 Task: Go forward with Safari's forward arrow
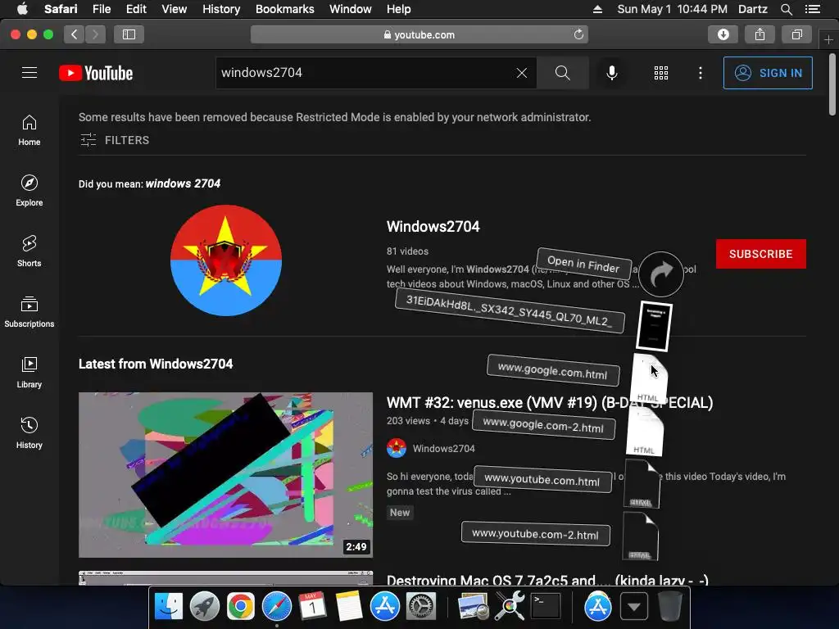coord(95,34)
